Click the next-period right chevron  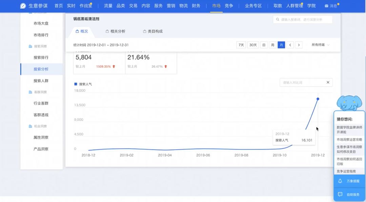(x=299, y=45)
